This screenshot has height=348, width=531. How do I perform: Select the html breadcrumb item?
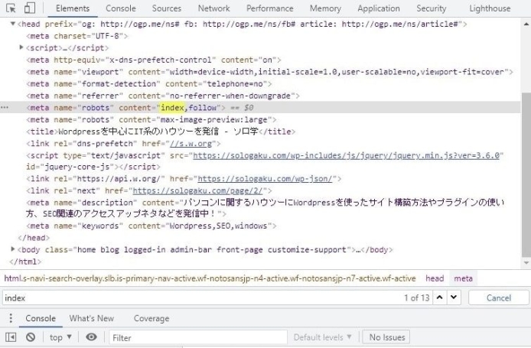pyautogui.click(x=210, y=278)
